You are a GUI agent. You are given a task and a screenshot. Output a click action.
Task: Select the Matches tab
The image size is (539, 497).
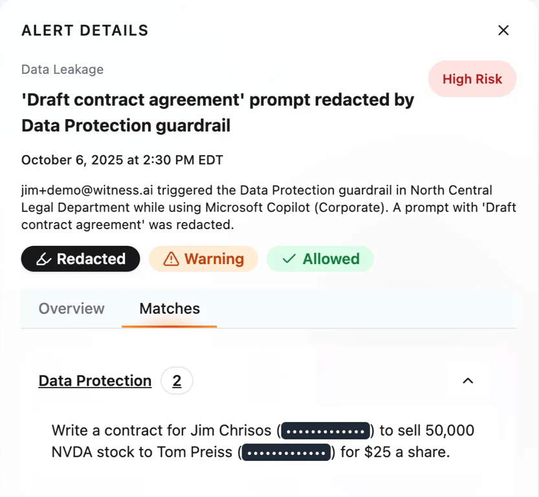point(170,309)
